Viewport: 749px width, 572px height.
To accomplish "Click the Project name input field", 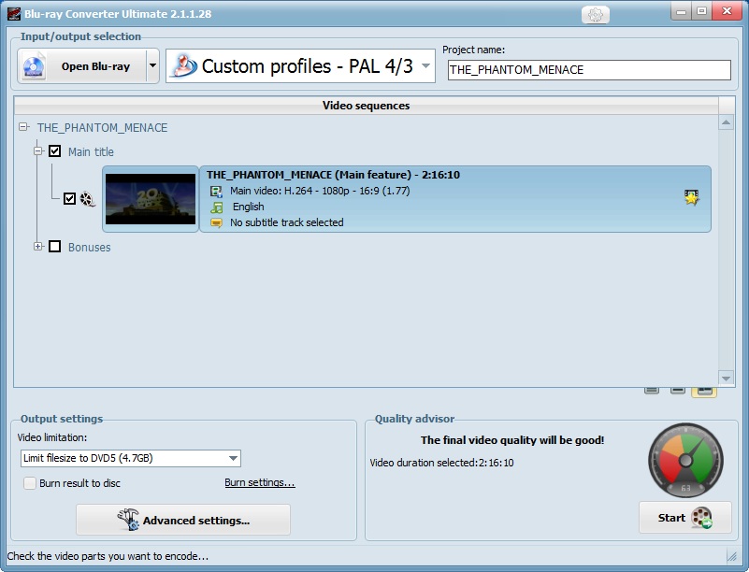I will (x=589, y=70).
